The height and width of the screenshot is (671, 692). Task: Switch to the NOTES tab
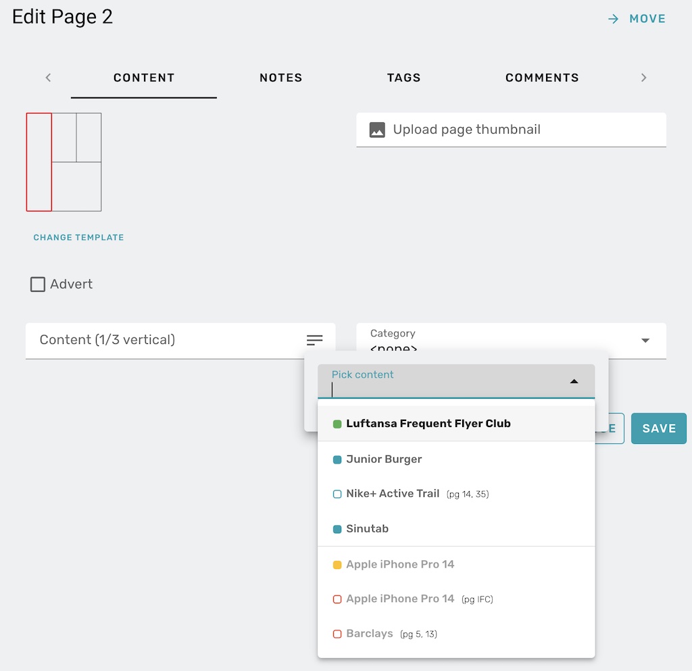click(280, 77)
